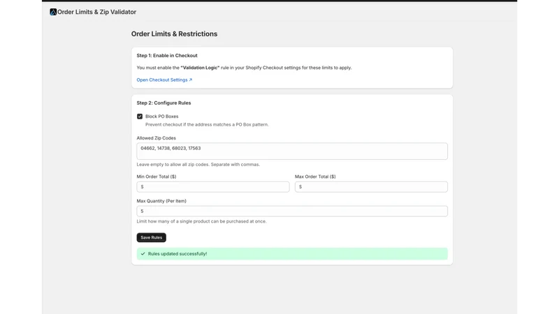The height and width of the screenshot is (314, 559).
Task: Uncheck the Block PO Boxes checkbox
Action: 140,117
